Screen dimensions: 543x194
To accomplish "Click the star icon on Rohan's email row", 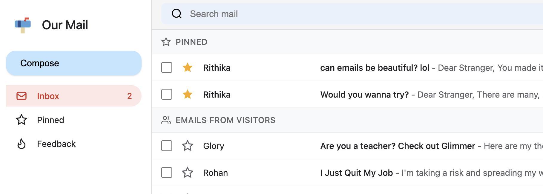I will click(188, 173).
